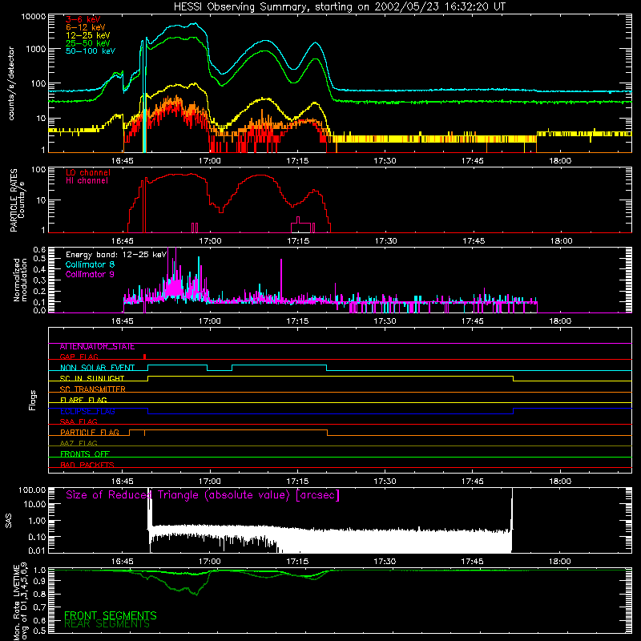Click the ATTENUATOR_STATE flag label
Image resolution: width=641 pixels, height=641 pixels.
pos(97,347)
